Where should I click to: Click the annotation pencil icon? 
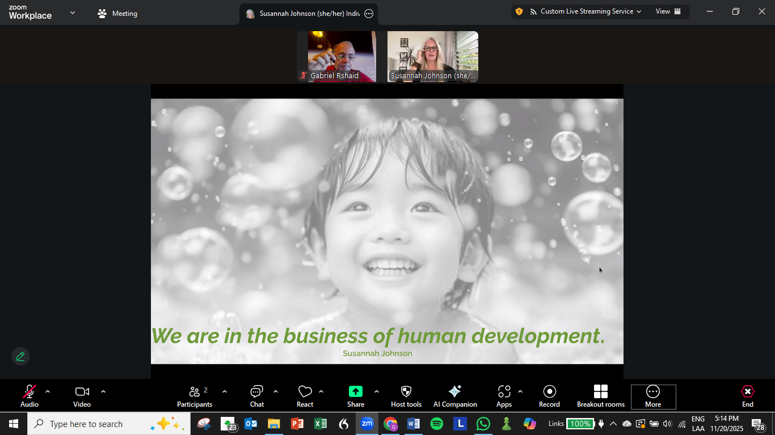click(x=20, y=356)
